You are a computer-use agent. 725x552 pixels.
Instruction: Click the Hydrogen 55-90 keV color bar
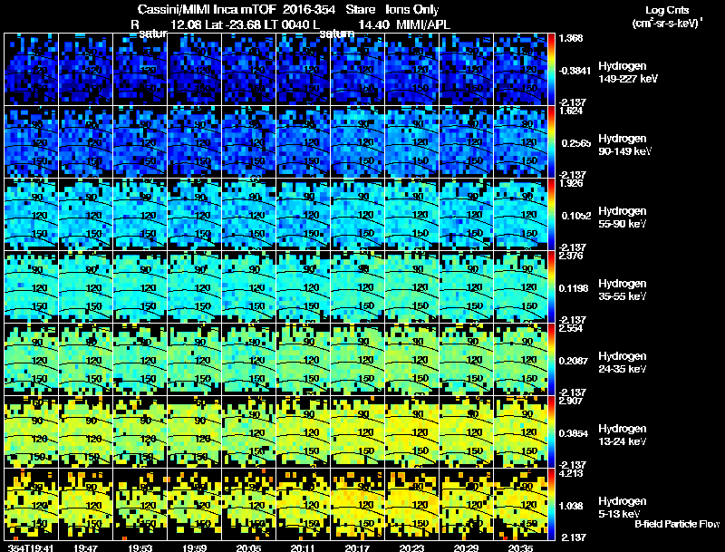(551, 215)
